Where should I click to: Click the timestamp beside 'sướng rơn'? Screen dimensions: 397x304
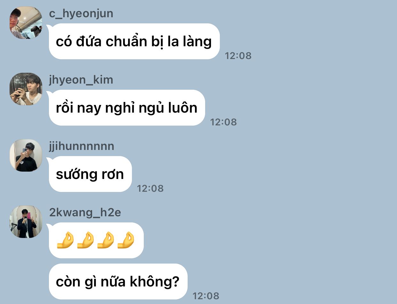(x=150, y=189)
